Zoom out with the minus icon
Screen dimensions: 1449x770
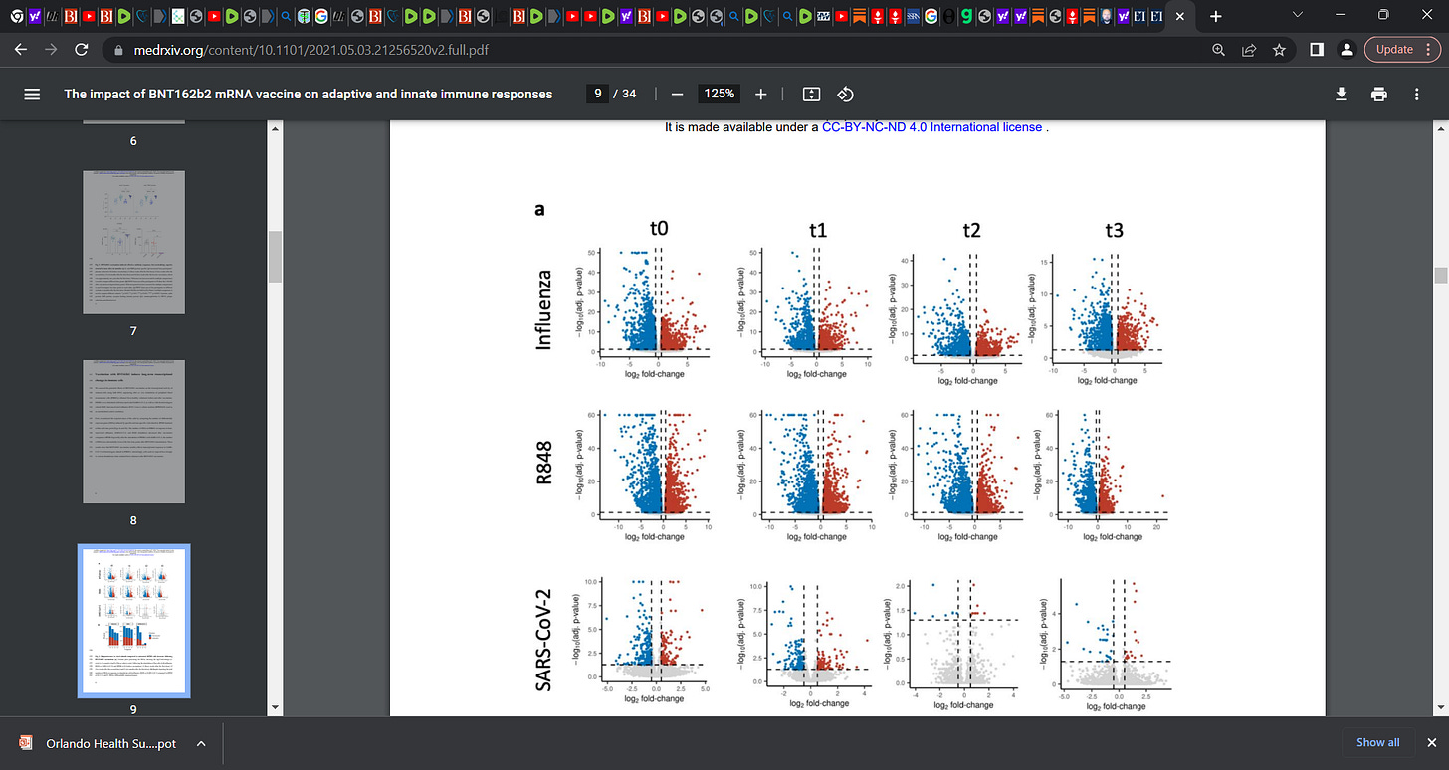pos(677,94)
